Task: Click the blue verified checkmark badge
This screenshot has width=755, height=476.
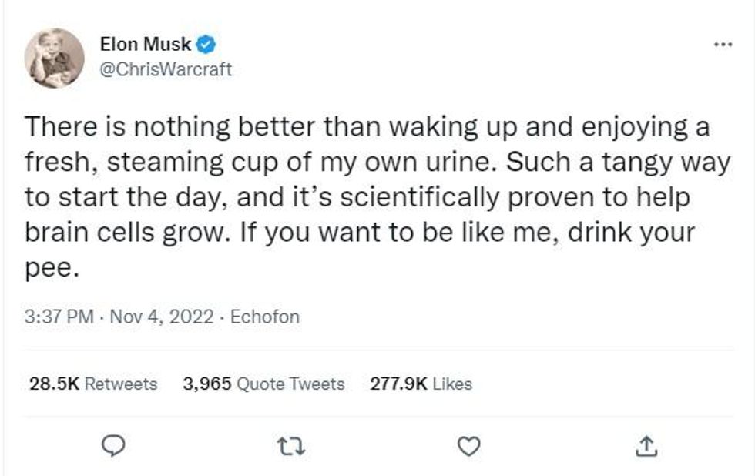Action: 206,45
